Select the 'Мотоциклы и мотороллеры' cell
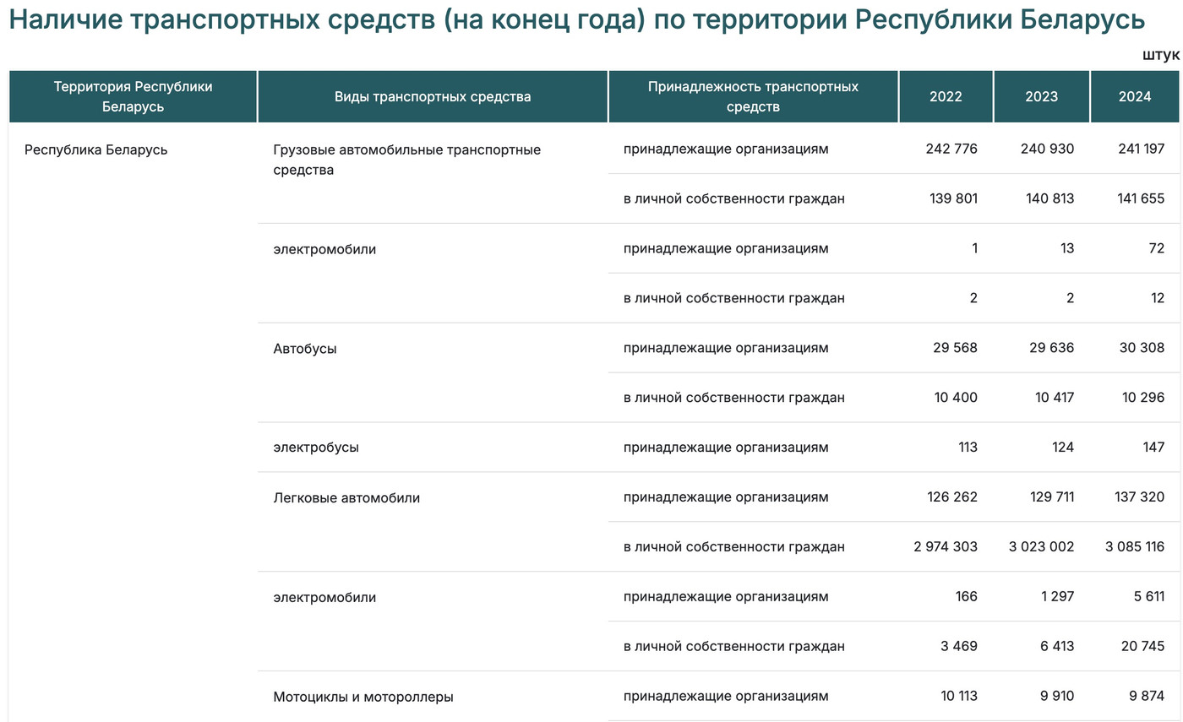 (x=363, y=697)
